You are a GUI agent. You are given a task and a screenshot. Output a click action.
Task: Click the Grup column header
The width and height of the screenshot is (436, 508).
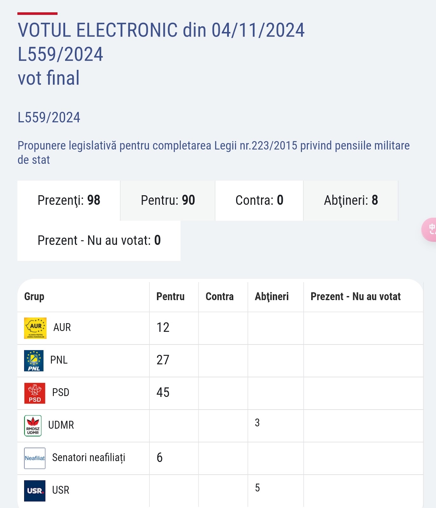click(x=34, y=297)
